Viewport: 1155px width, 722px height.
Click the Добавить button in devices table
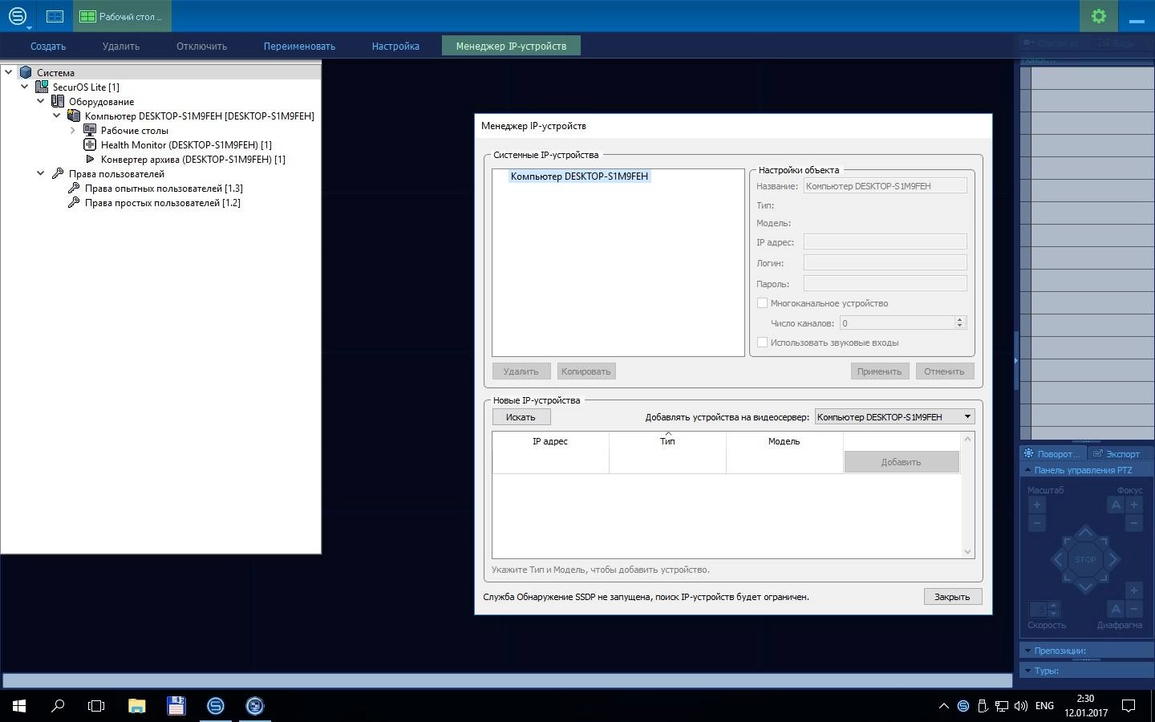901,462
